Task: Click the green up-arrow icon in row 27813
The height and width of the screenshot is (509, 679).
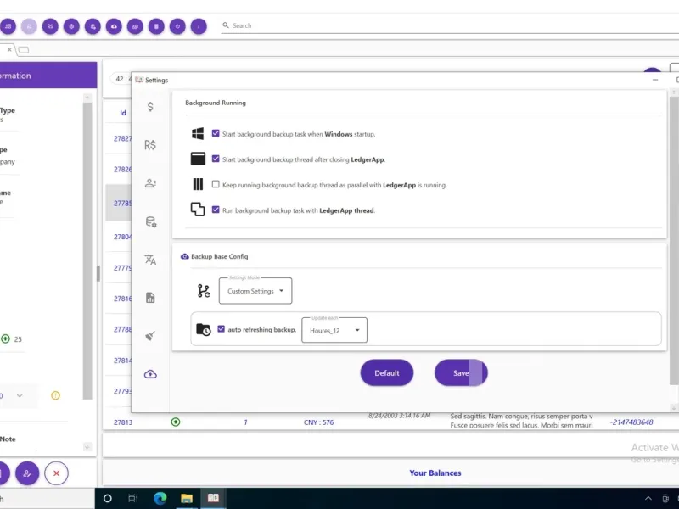Action: pos(176,422)
